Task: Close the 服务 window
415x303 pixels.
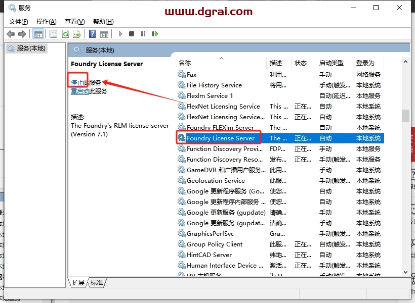Action: [x=399, y=8]
